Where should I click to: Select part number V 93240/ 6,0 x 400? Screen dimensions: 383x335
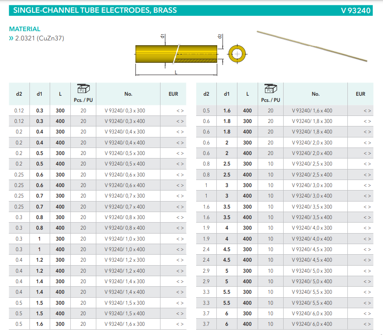pyautogui.click(x=312, y=324)
